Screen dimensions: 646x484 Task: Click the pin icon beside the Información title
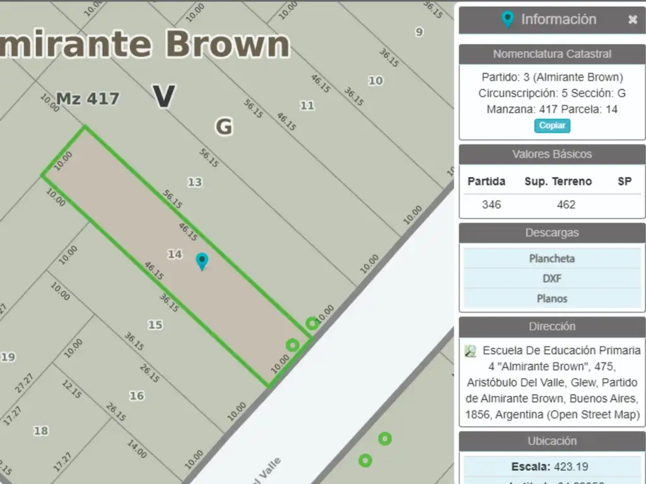[x=507, y=20]
